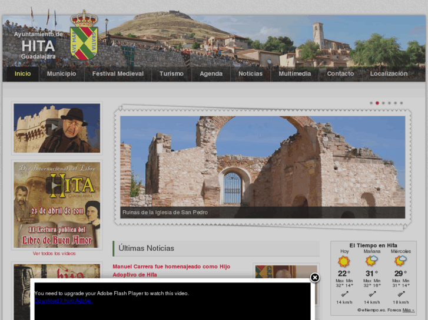Click 'Ver todos los videos' link
The image size is (428, 320).
click(54, 254)
